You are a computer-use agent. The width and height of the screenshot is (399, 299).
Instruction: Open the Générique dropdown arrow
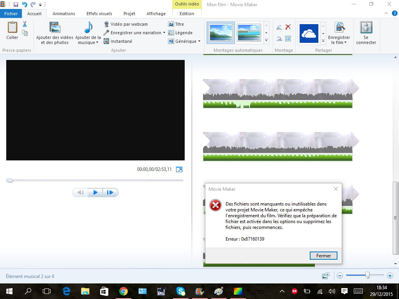point(199,41)
